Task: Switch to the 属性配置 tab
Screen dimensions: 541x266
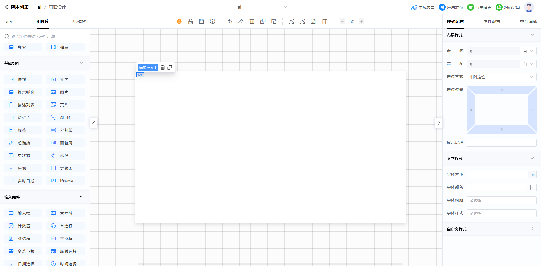Action: point(492,22)
